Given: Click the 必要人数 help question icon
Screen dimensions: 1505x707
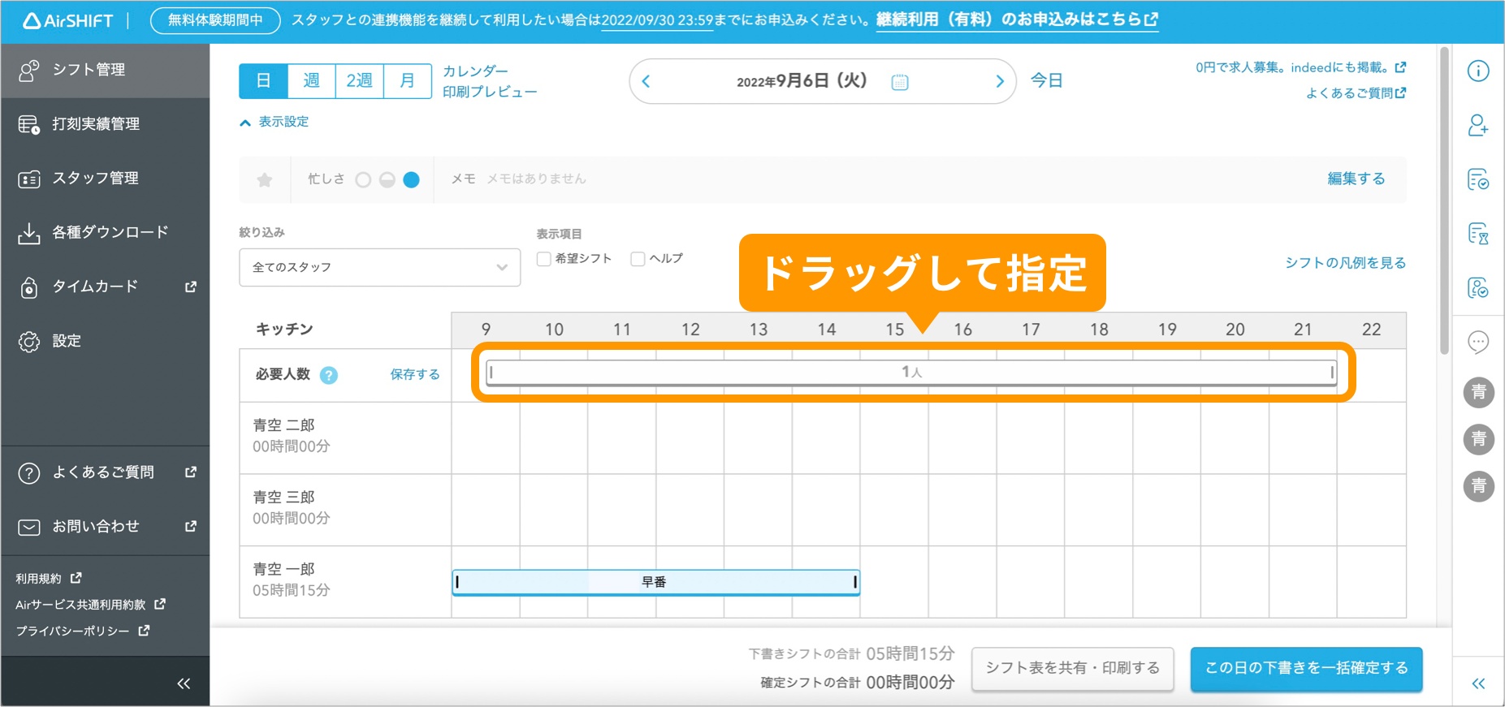Looking at the screenshot, I should (329, 375).
